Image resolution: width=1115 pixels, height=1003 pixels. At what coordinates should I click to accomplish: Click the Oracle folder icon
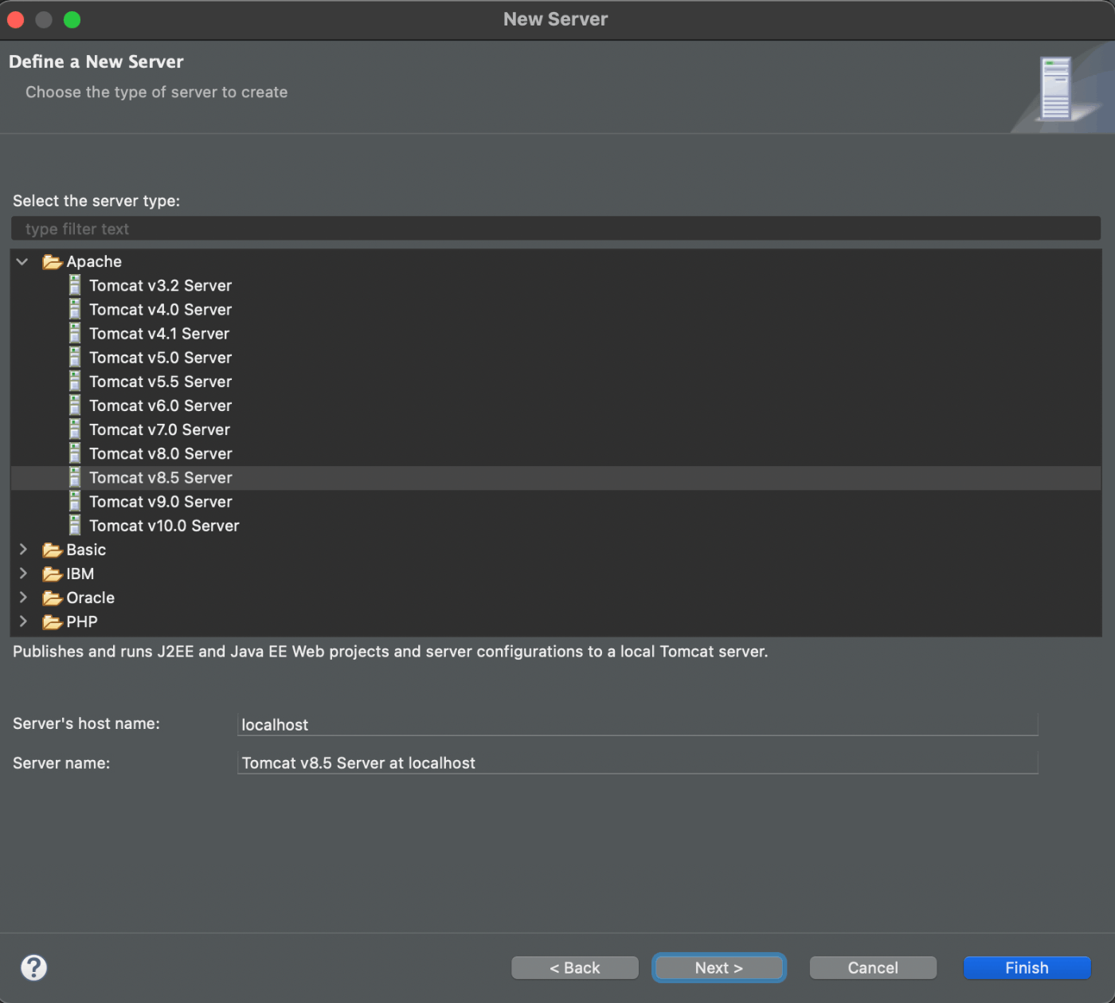point(53,597)
